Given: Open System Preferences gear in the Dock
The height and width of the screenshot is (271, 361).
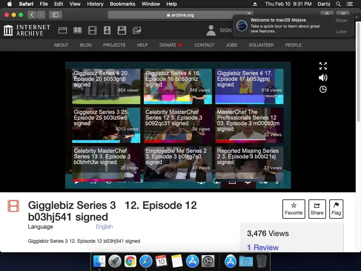Looking at the screenshot, I should click(x=208, y=261).
